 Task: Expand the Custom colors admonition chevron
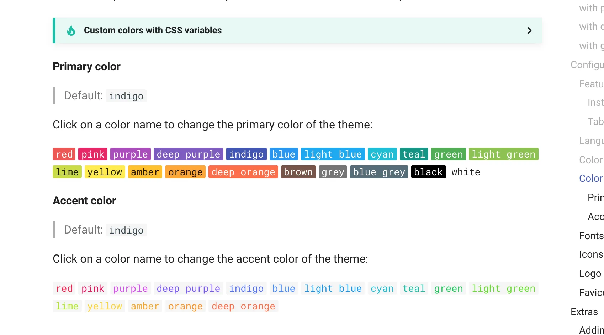(529, 31)
